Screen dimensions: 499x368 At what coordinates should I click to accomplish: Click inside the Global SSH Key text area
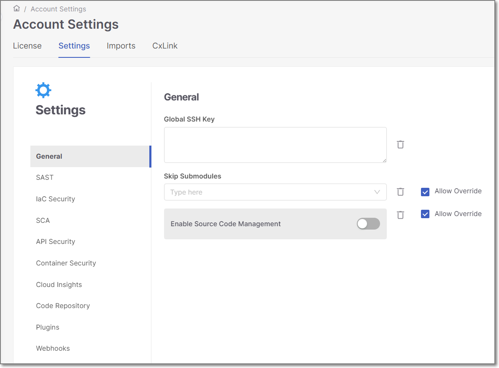pos(275,144)
